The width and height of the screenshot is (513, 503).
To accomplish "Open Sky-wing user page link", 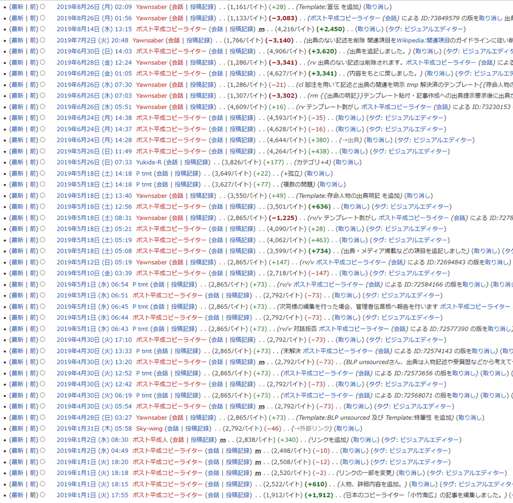I will click(149, 429).
